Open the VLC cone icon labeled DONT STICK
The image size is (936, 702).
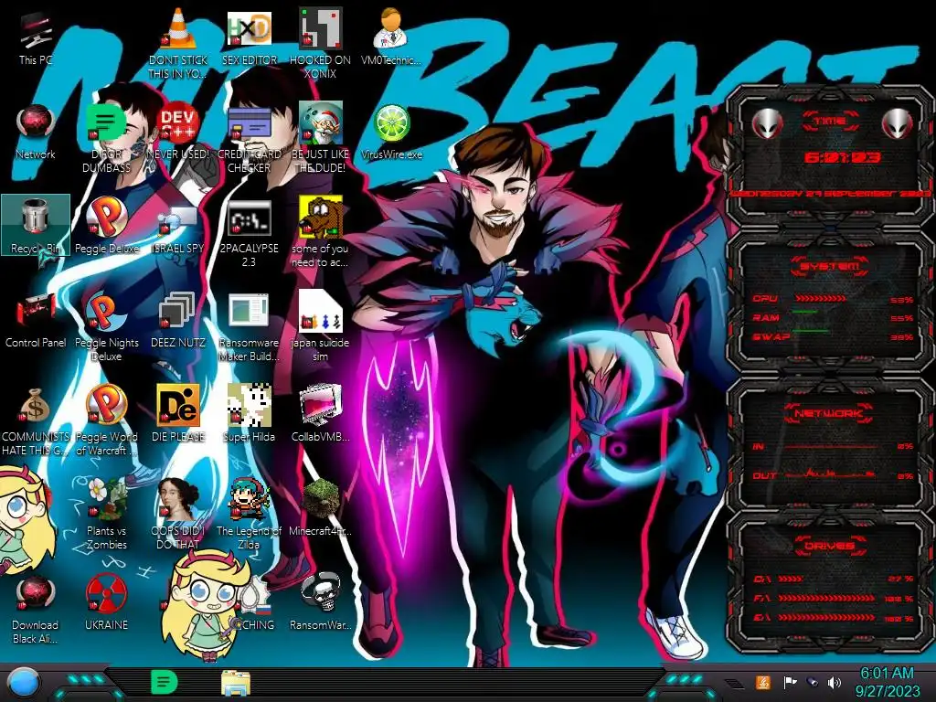178,30
